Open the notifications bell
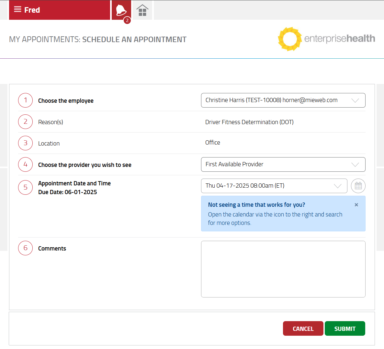The height and width of the screenshot is (349, 384). click(121, 10)
